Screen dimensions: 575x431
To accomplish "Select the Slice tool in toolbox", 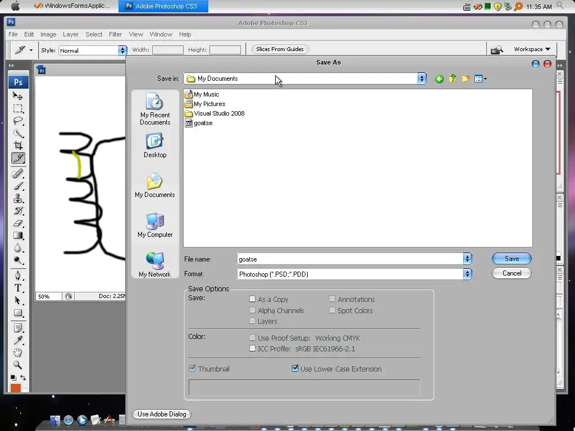I will pos(18,158).
